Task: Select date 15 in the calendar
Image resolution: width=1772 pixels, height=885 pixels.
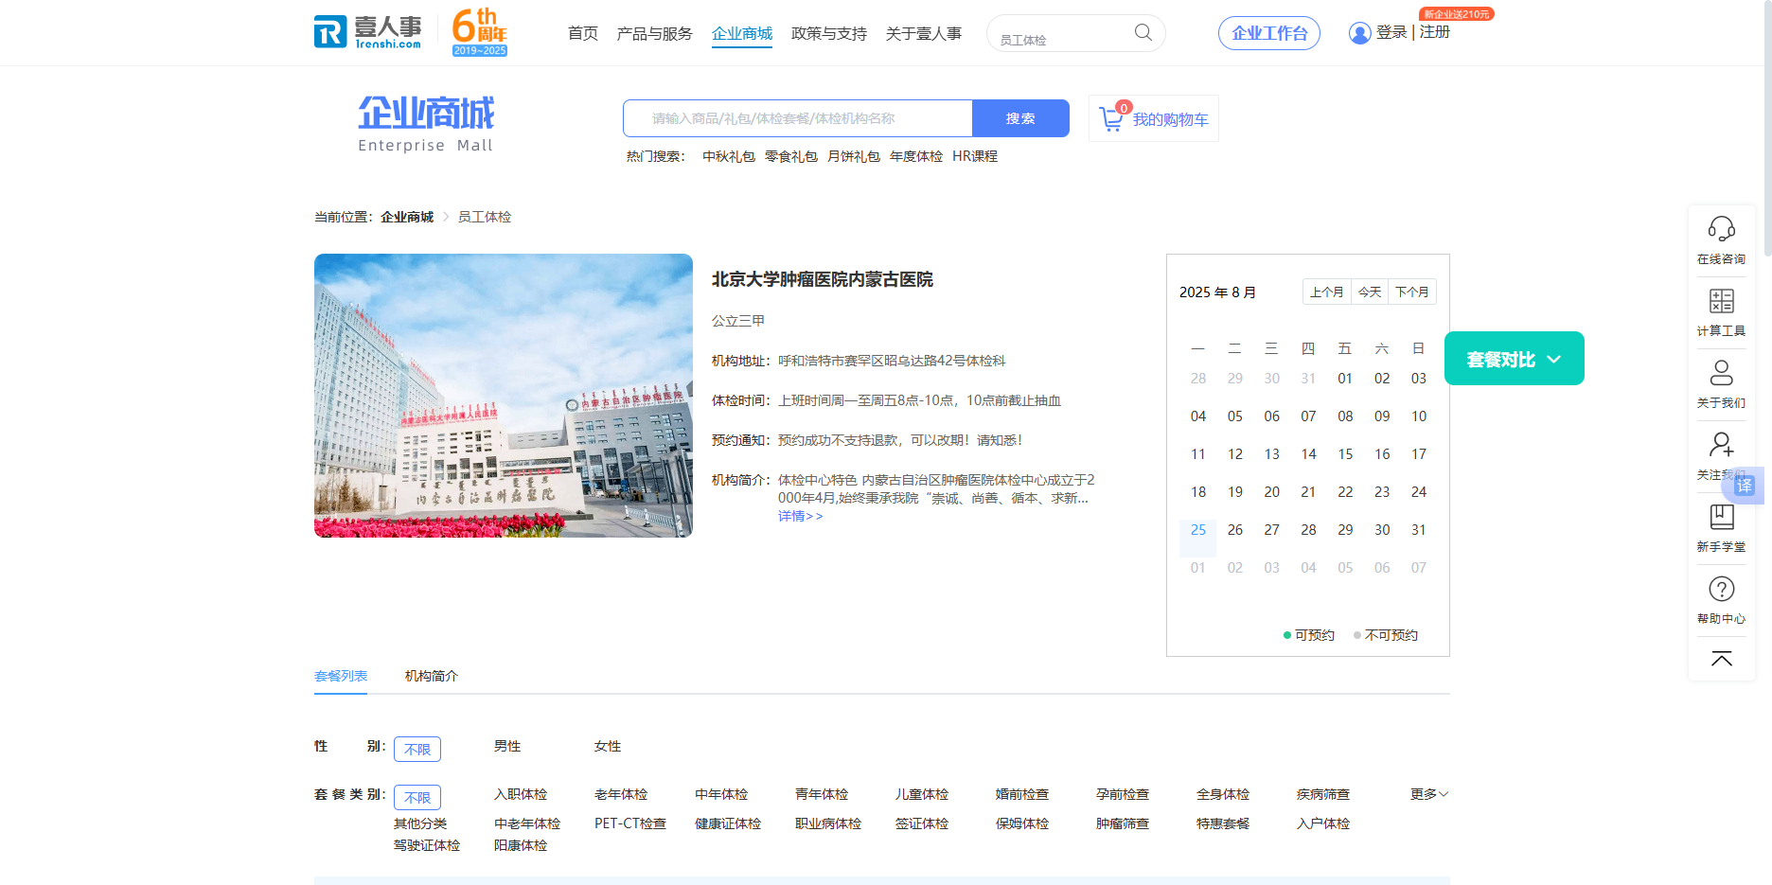Action: point(1345,454)
